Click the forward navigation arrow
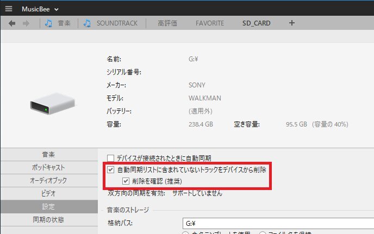Viewport: 374px width, 234px height. point(26,23)
